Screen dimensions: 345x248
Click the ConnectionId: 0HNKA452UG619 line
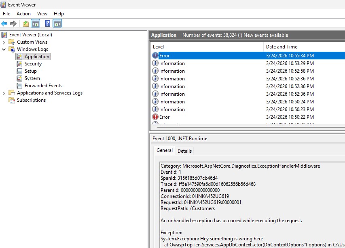[195, 196]
